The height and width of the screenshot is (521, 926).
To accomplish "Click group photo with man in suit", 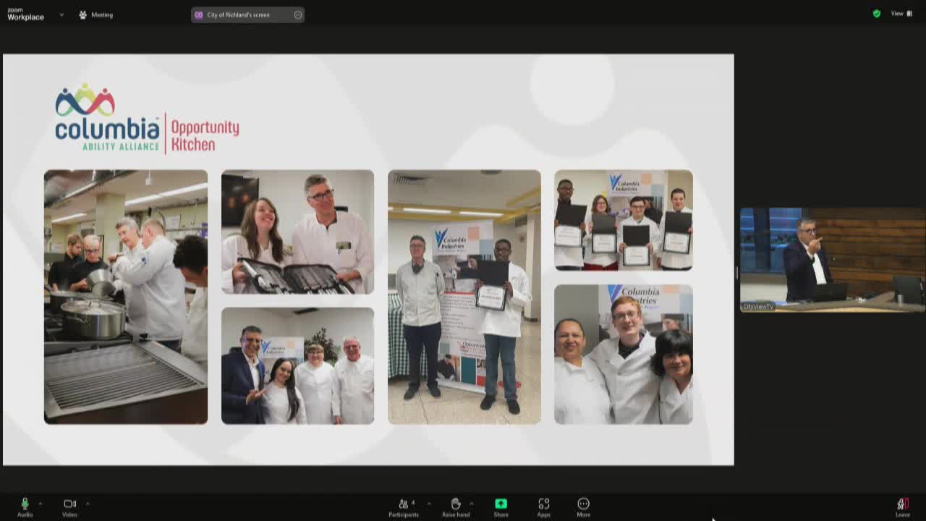I will tap(297, 365).
